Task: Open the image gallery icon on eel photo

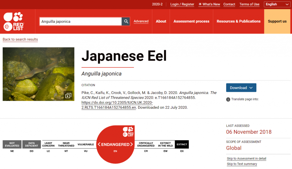Action: coord(68,96)
